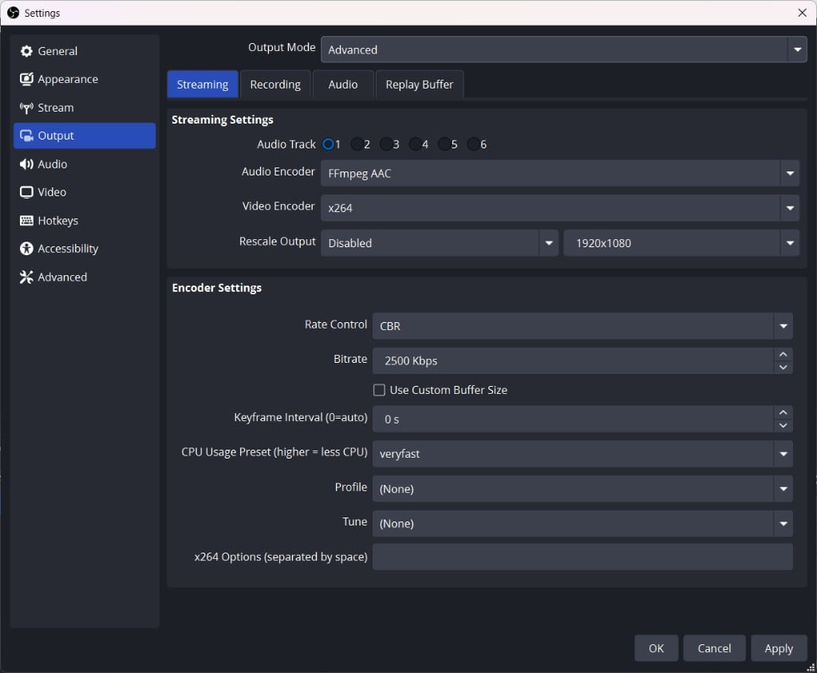Enable Use Custom Buffer Size checkbox
The image size is (817, 673).
(379, 390)
